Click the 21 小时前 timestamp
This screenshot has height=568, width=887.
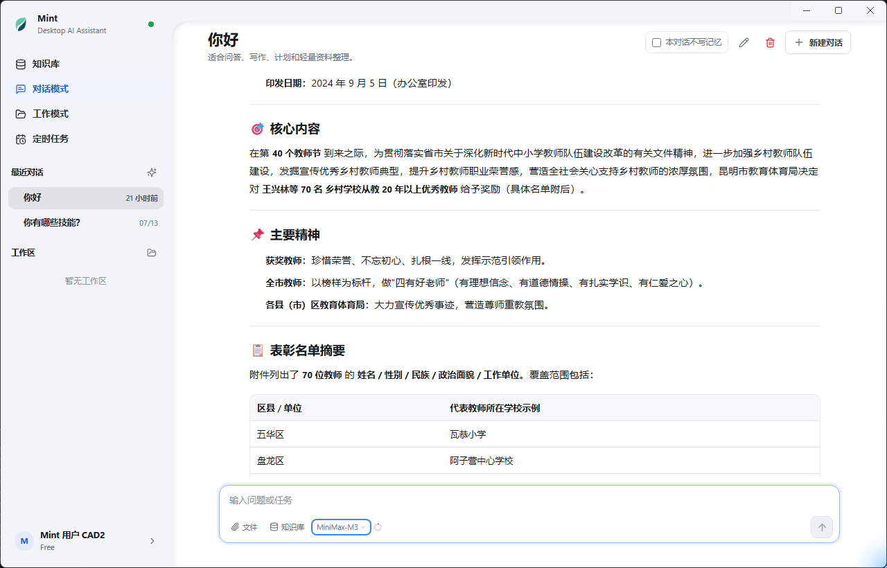point(142,198)
